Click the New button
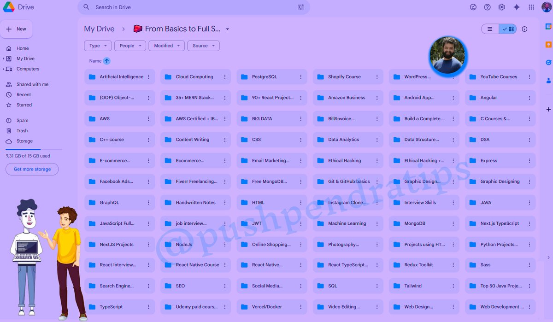This screenshot has width=553, height=322. click(x=16, y=29)
